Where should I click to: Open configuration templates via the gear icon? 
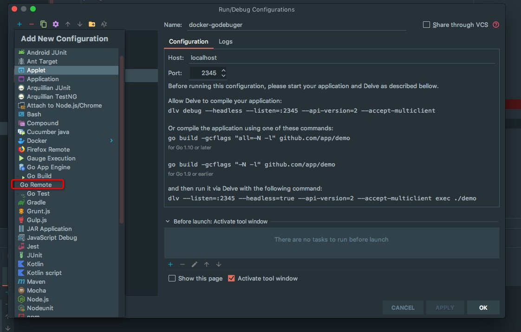[55, 24]
